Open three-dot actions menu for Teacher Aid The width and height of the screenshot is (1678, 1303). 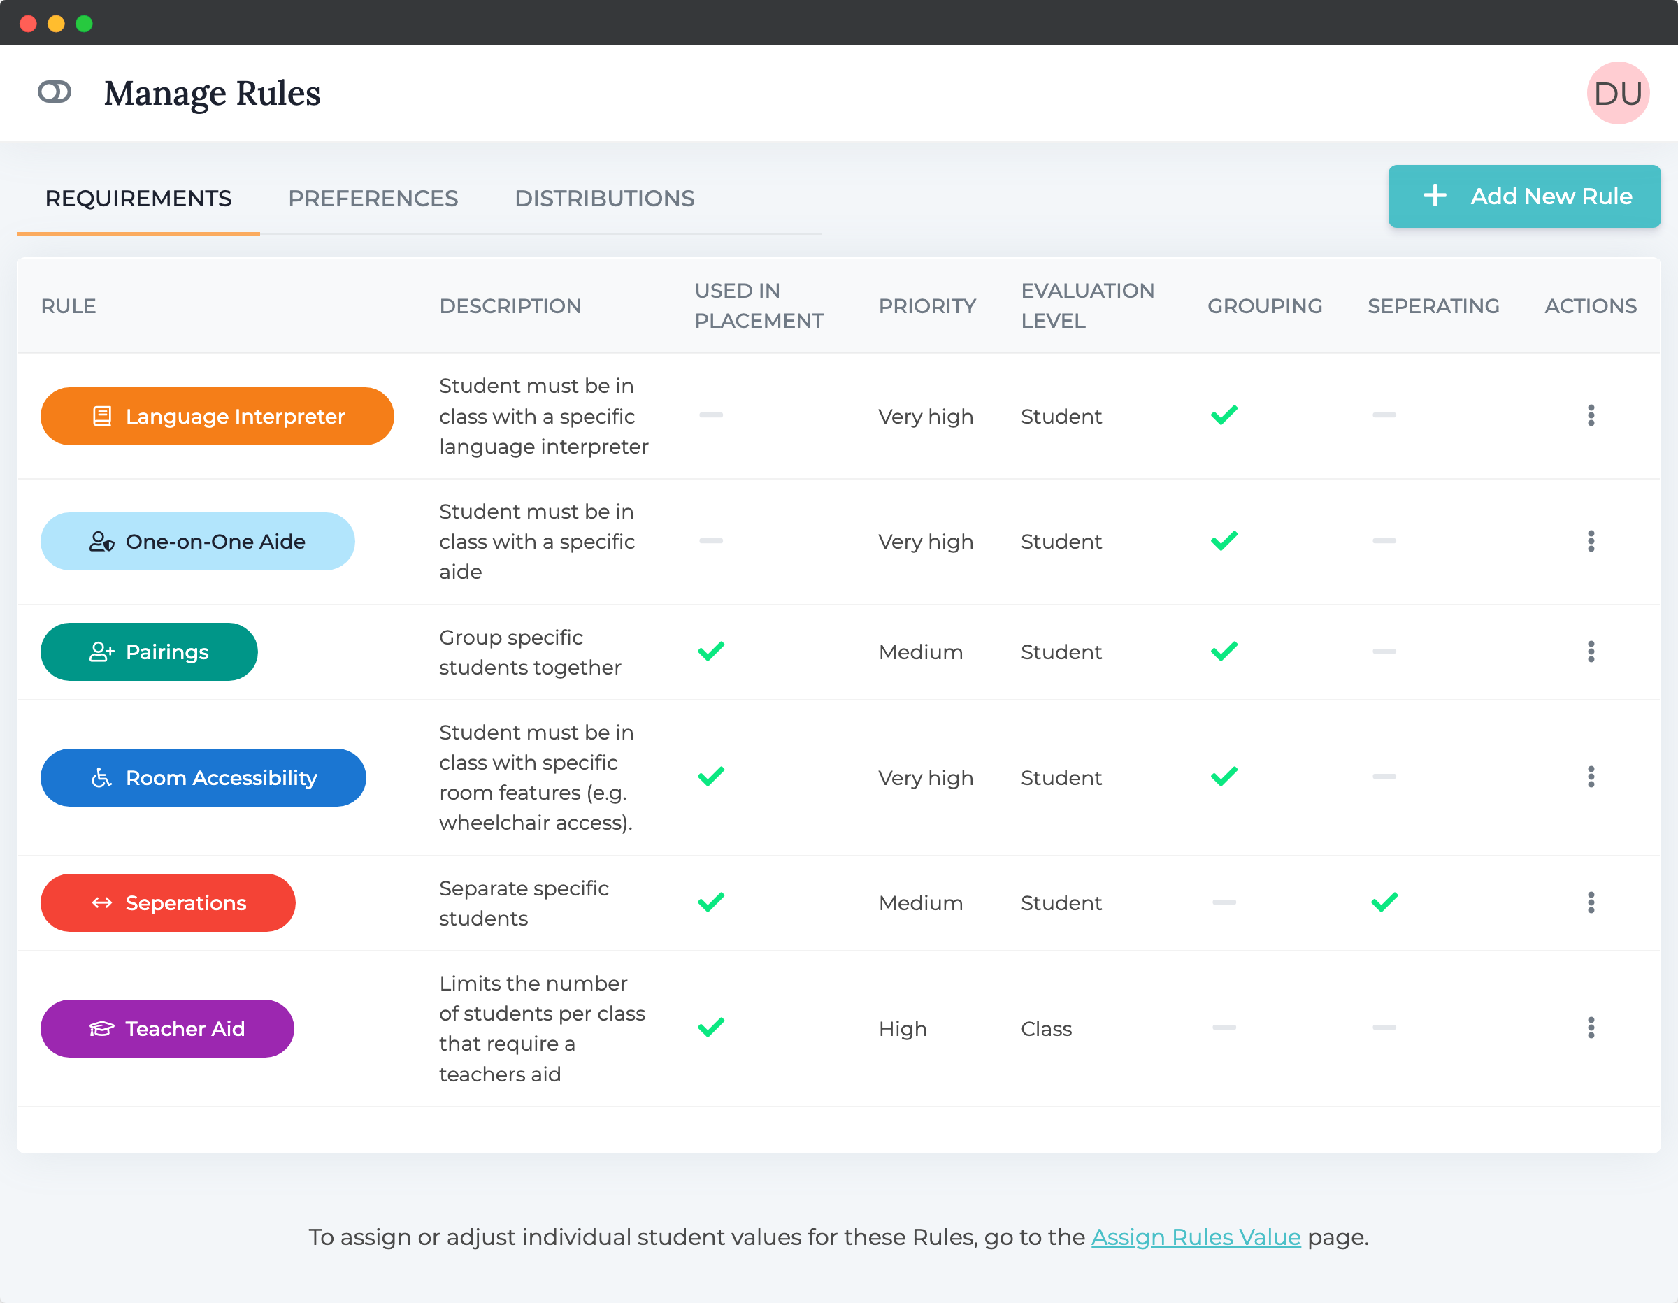1591,1028
